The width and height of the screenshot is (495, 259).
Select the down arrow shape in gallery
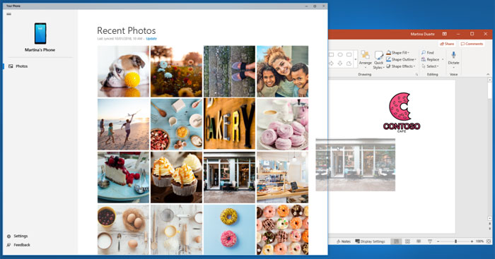point(340,64)
